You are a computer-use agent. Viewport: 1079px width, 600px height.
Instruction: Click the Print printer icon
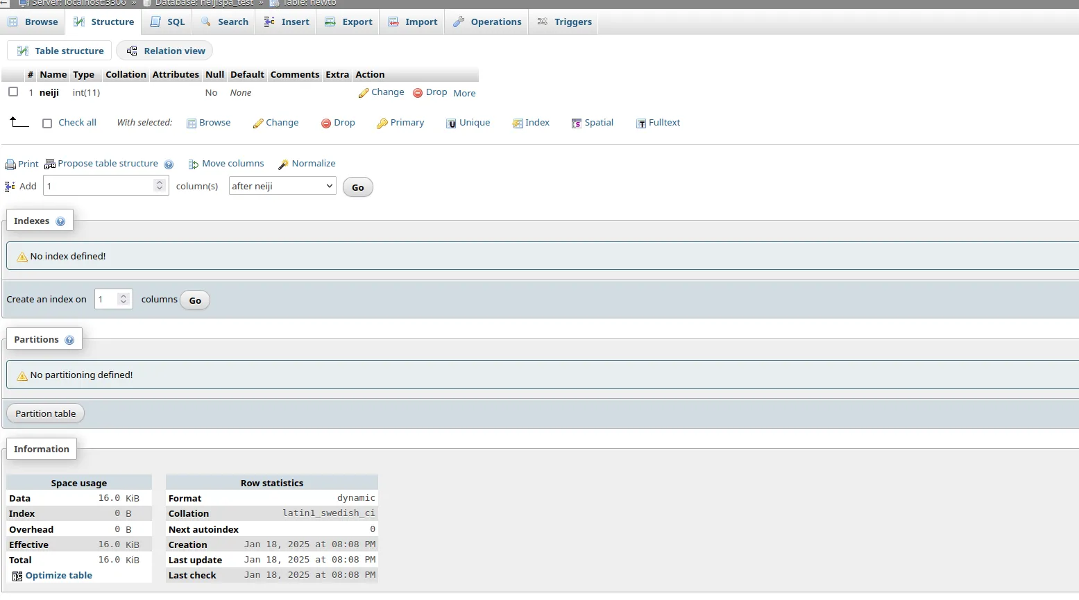[x=10, y=164]
